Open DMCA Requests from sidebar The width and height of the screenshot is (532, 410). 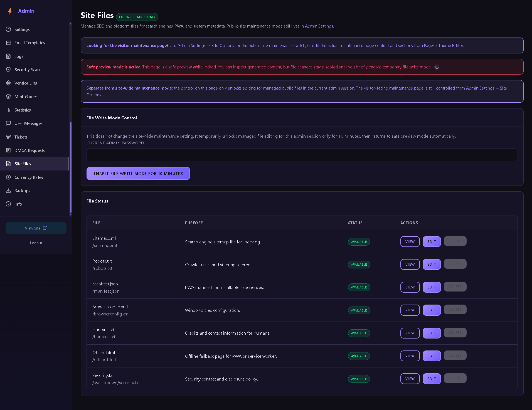click(x=35, y=150)
